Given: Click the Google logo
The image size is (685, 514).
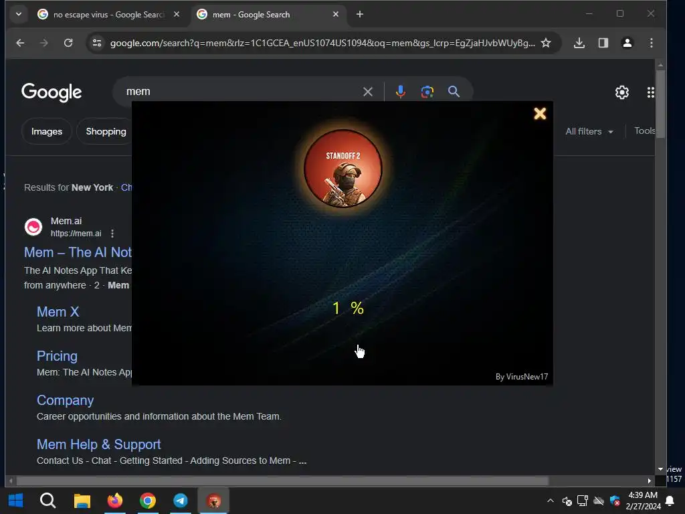Looking at the screenshot, I should point(52,92).
